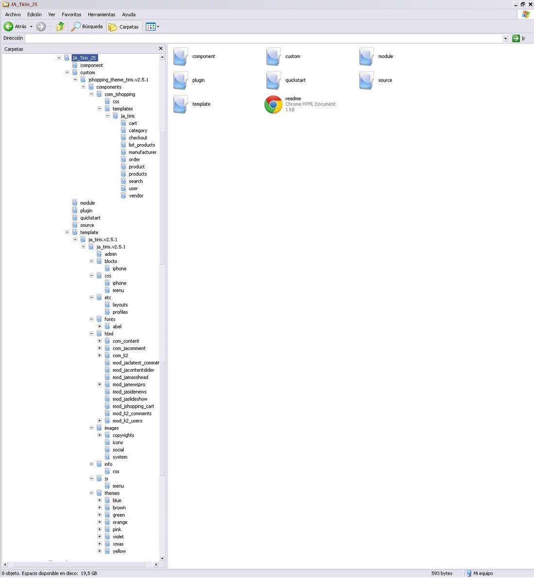
Task: Select mod_jshopping_cart folder in tree
Action: (133, 406)
